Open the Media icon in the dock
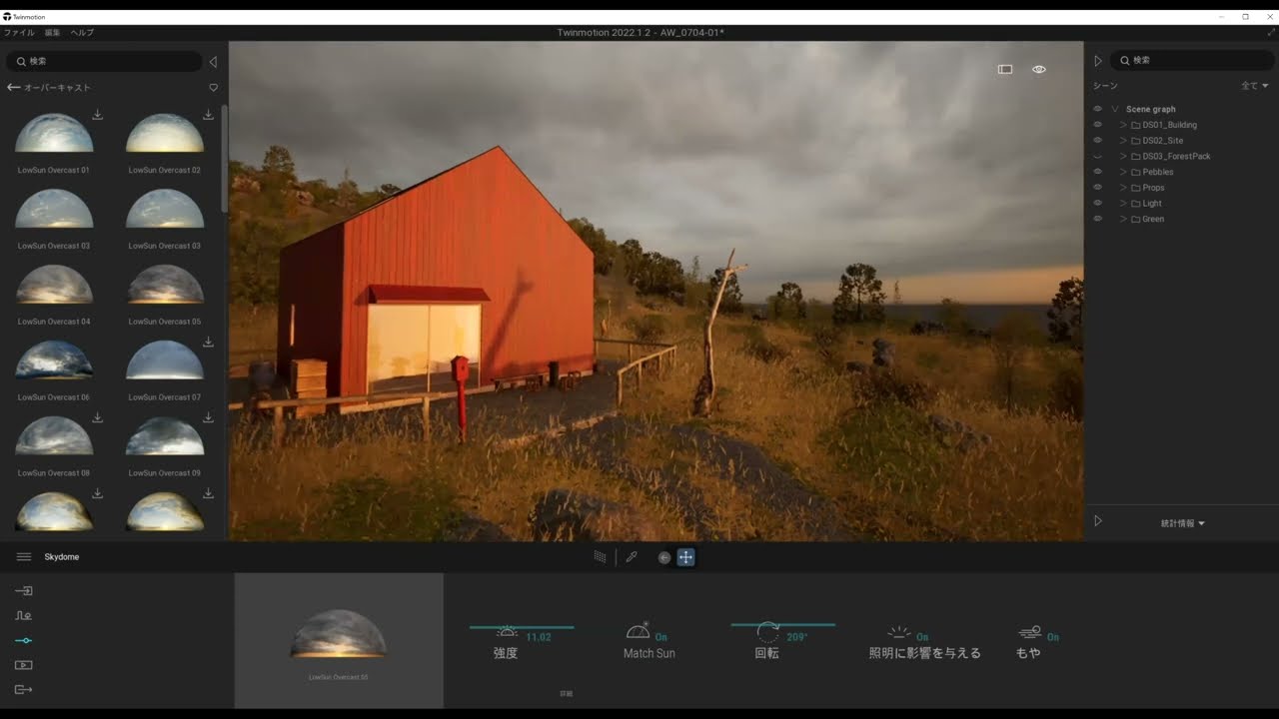Viewport: 1279px width, 719px height. [x=24, y=665]
